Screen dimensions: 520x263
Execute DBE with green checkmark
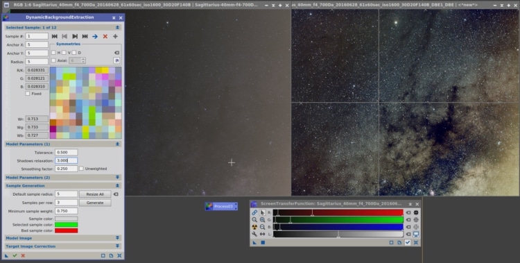click(x=15, y=255)
